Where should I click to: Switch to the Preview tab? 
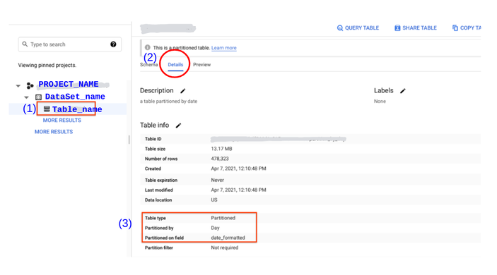(x=202, y=64)
